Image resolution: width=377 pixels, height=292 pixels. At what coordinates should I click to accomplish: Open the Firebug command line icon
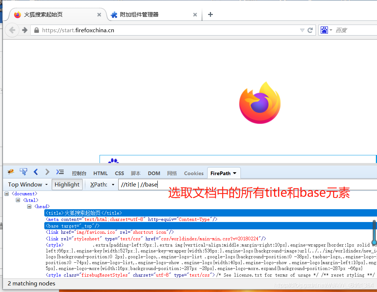pyautogui.click(x=60, y=172)
